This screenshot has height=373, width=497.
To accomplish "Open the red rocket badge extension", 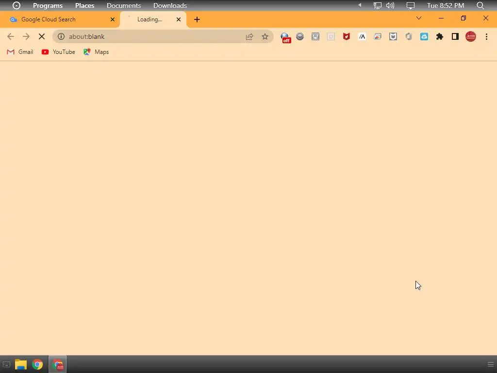I will click(347, 36).
